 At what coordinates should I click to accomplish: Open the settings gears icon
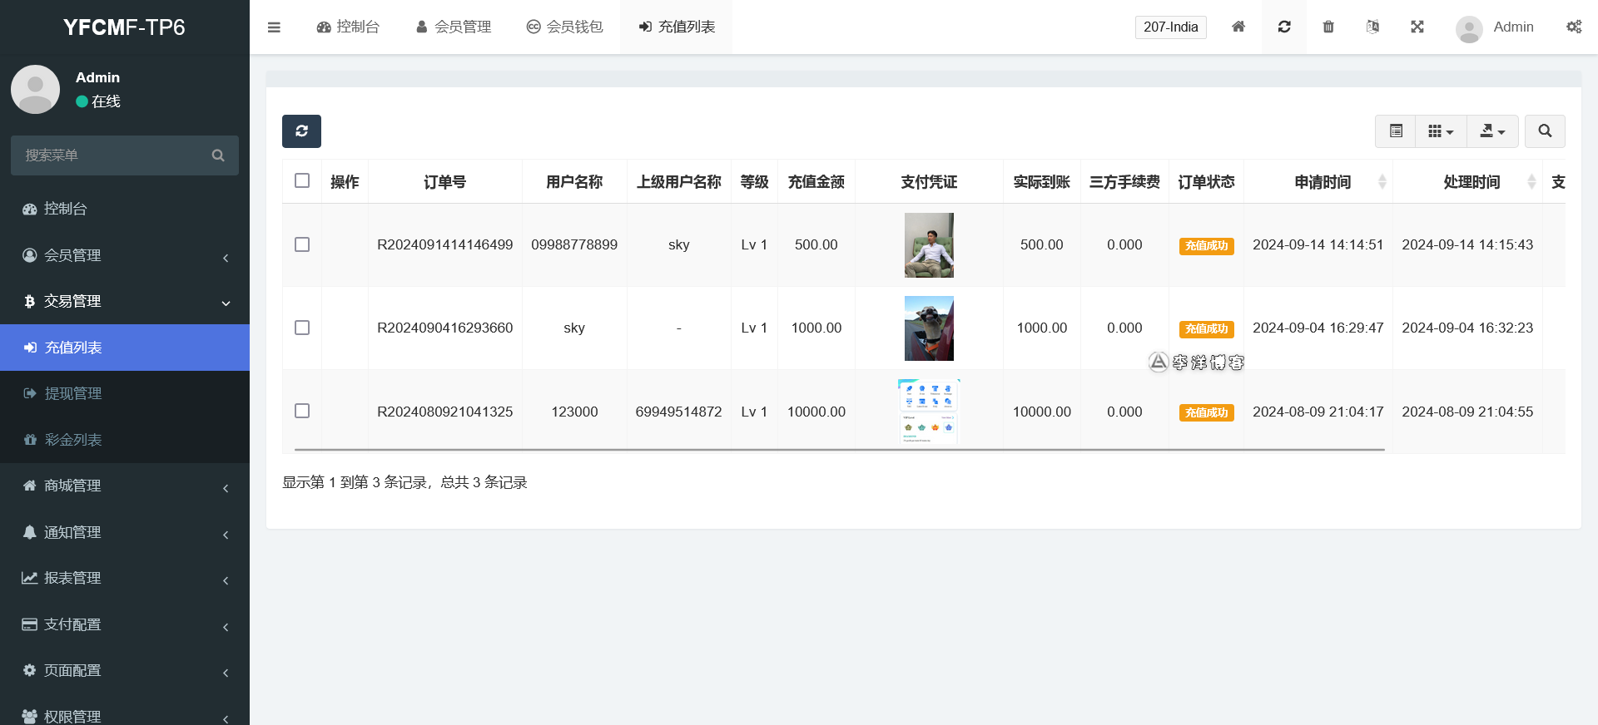[1574, 27]
